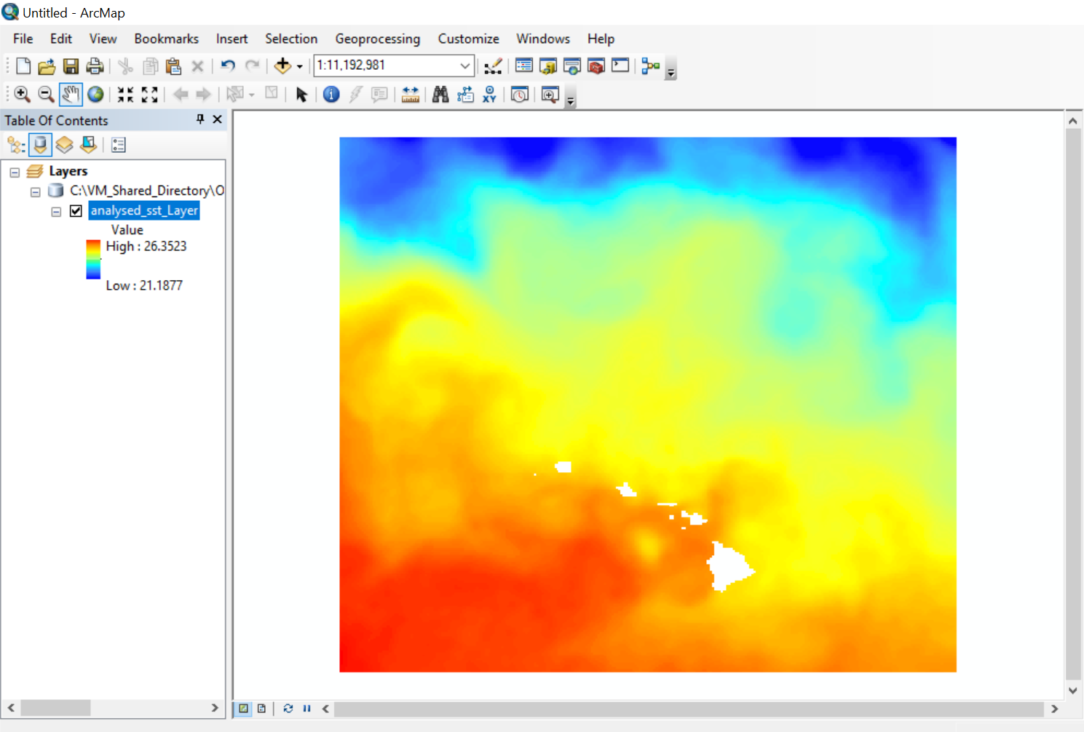Screen dimensions: 1084x732
Task: Open the Go To XY tool
Action: pyautogui.click(x=489, y=95)
